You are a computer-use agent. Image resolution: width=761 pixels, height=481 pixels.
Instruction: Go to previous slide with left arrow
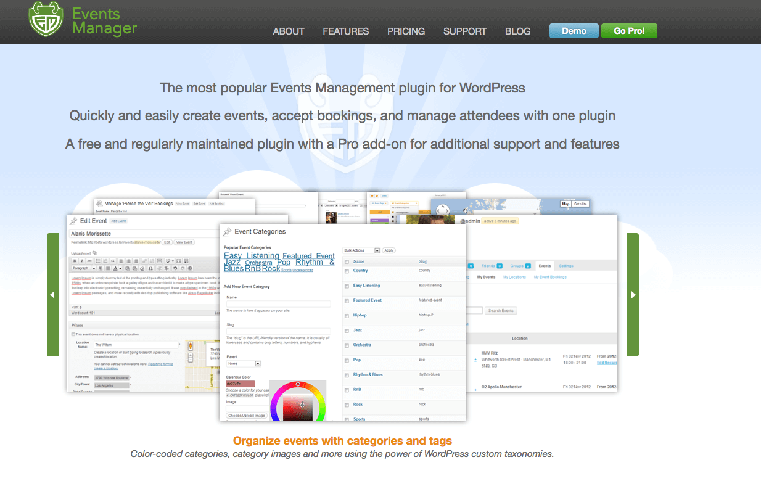point(53,295)
